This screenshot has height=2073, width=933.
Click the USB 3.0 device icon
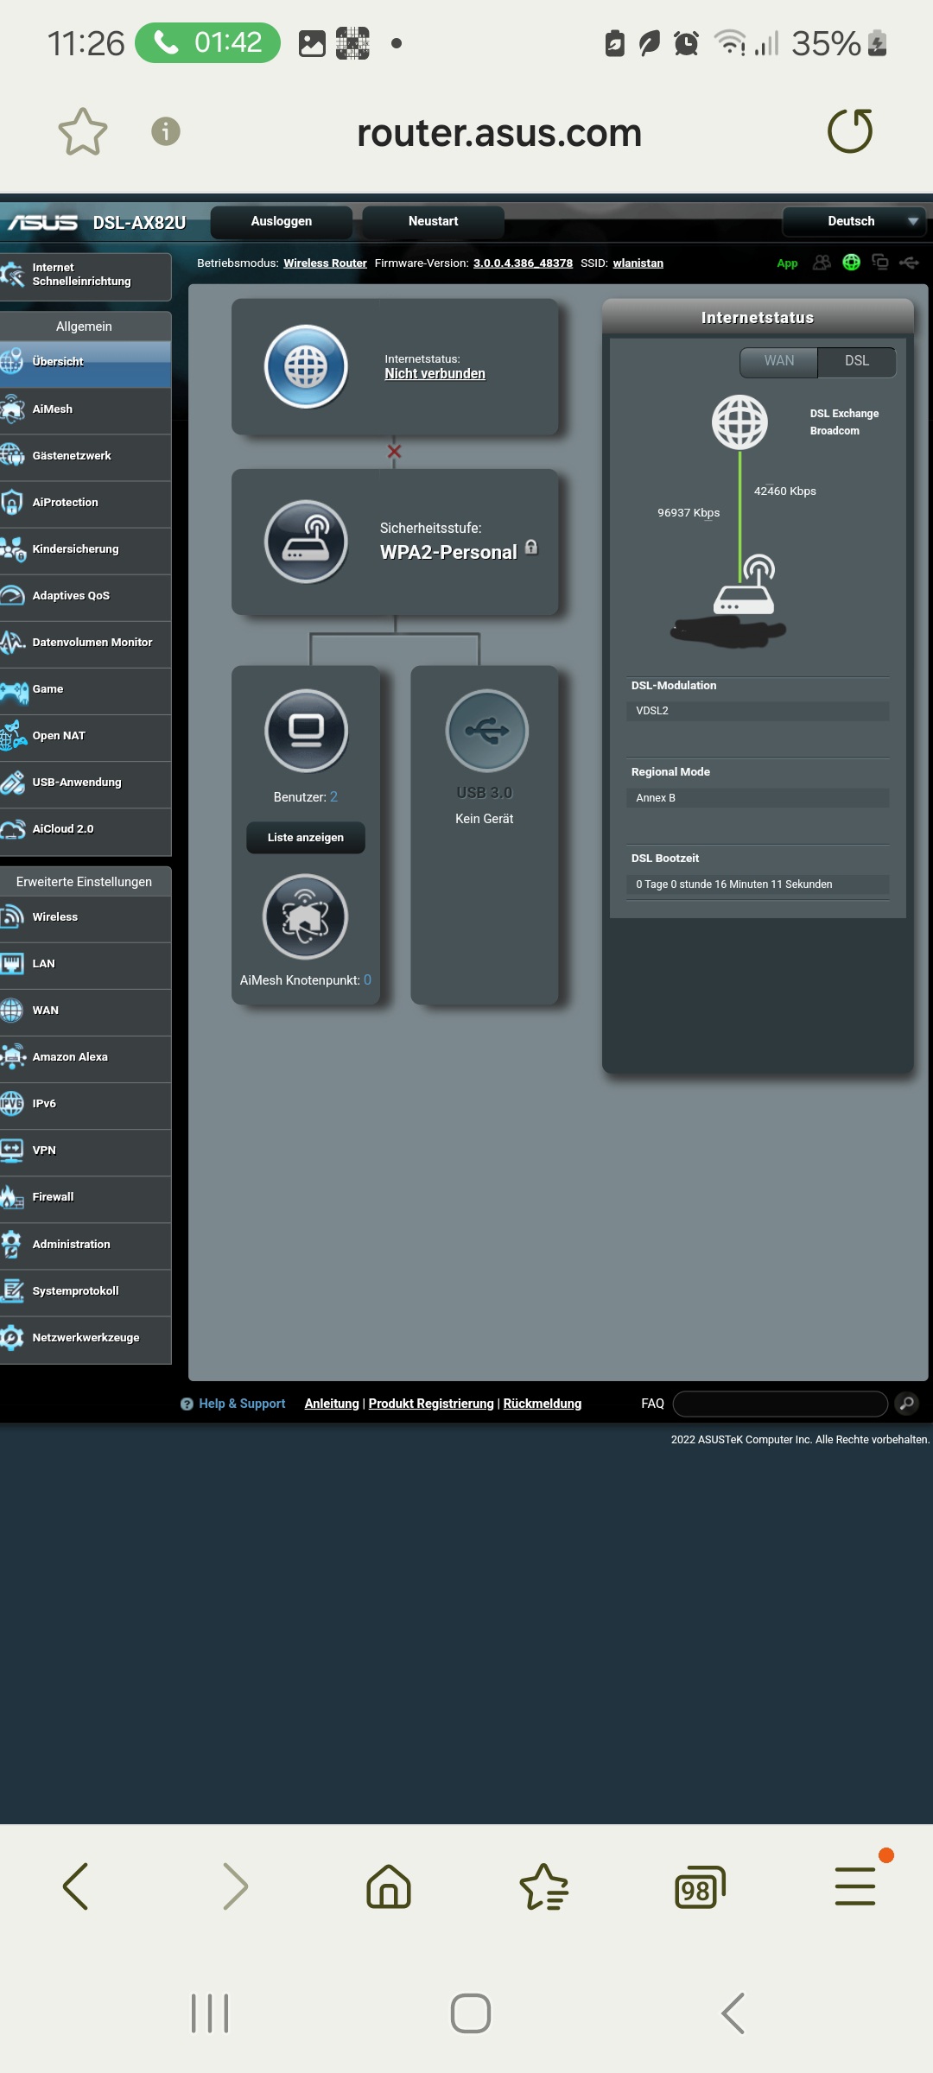pyautogui.click(x=486, y=731)
